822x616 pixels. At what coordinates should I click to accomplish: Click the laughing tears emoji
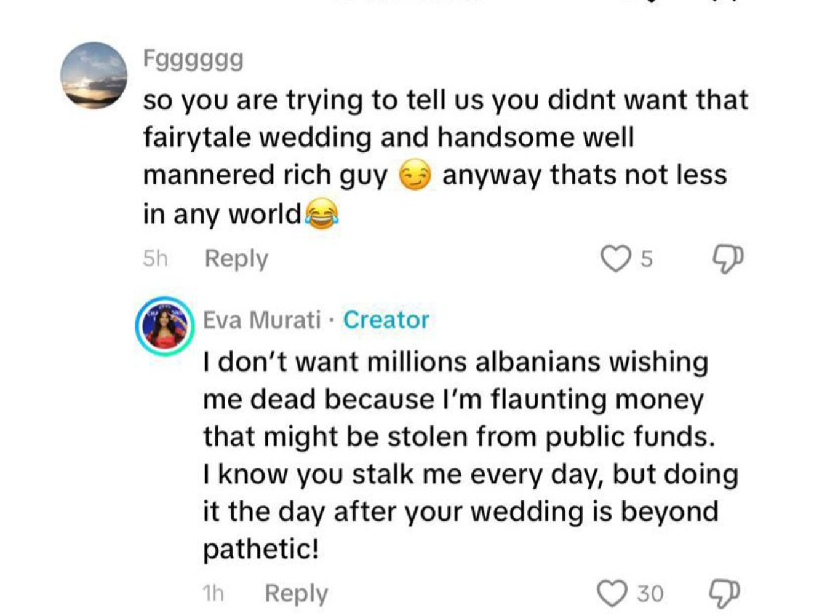(321, 214)
